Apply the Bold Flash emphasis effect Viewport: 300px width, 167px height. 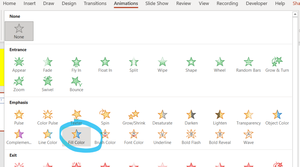pos(191,137)
